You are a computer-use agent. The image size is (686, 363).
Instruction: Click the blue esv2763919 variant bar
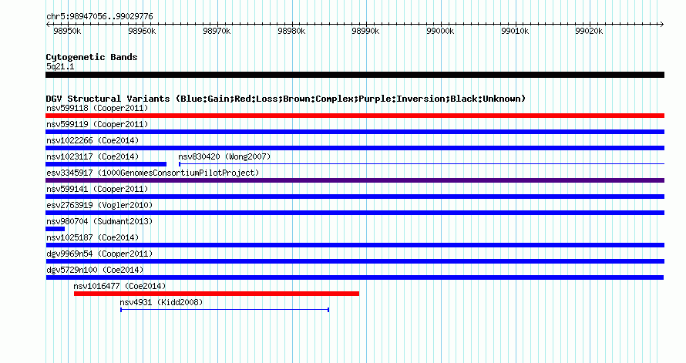355,213
